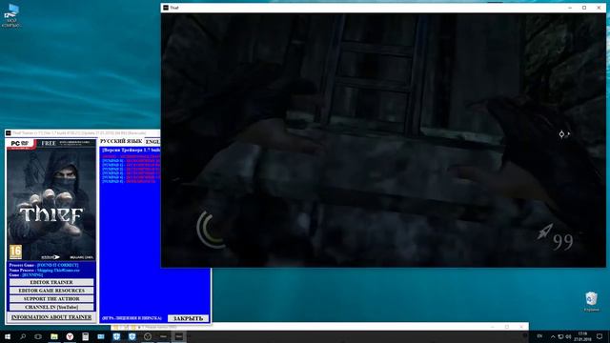Open the CHANNEL IN [YouTube] button
The image size is (610, 343).
(x=51, y=307)
